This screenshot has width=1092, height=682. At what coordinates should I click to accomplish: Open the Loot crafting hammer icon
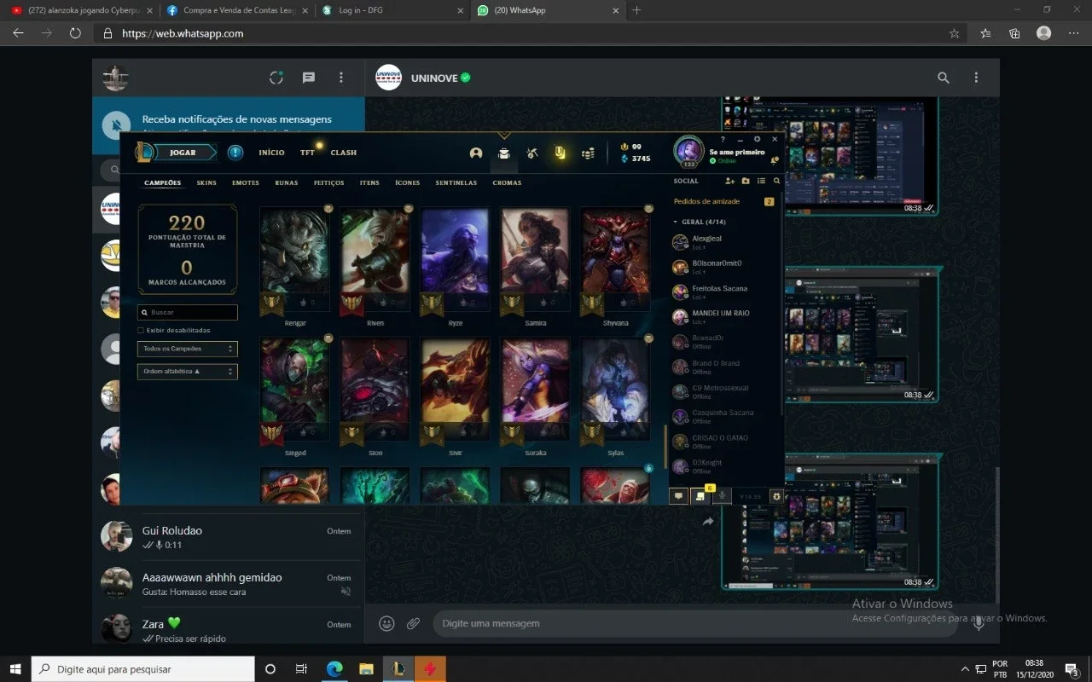(x=531, y=153)
